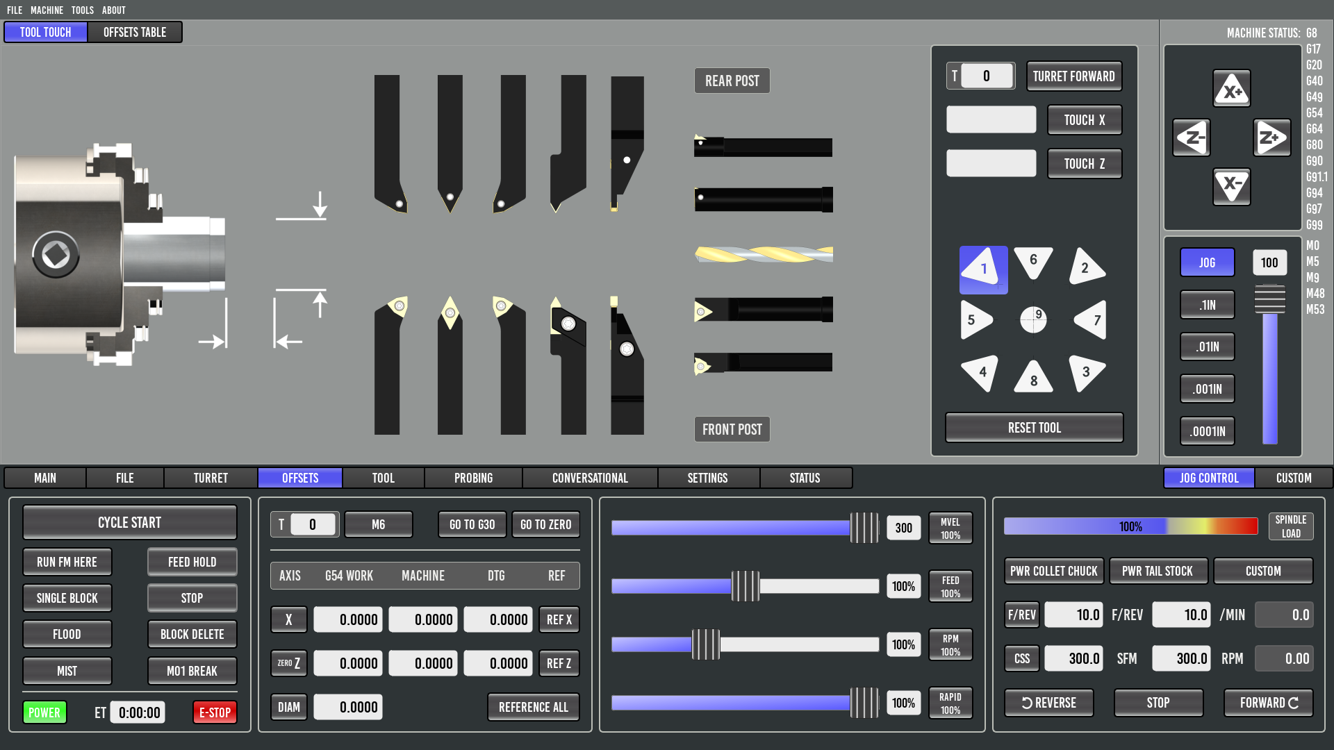This screenshot has height=750, width=1334.
Task: Toggle CSS spindle mode
Action: click(1021, 658)
